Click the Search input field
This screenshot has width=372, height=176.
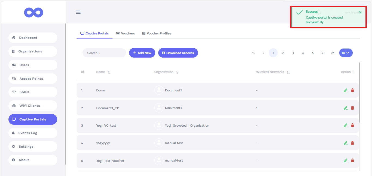(104, 53)
